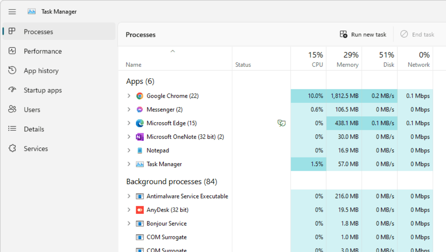Click Antimalware's 216.0 MB memory value

pos(347,196)
